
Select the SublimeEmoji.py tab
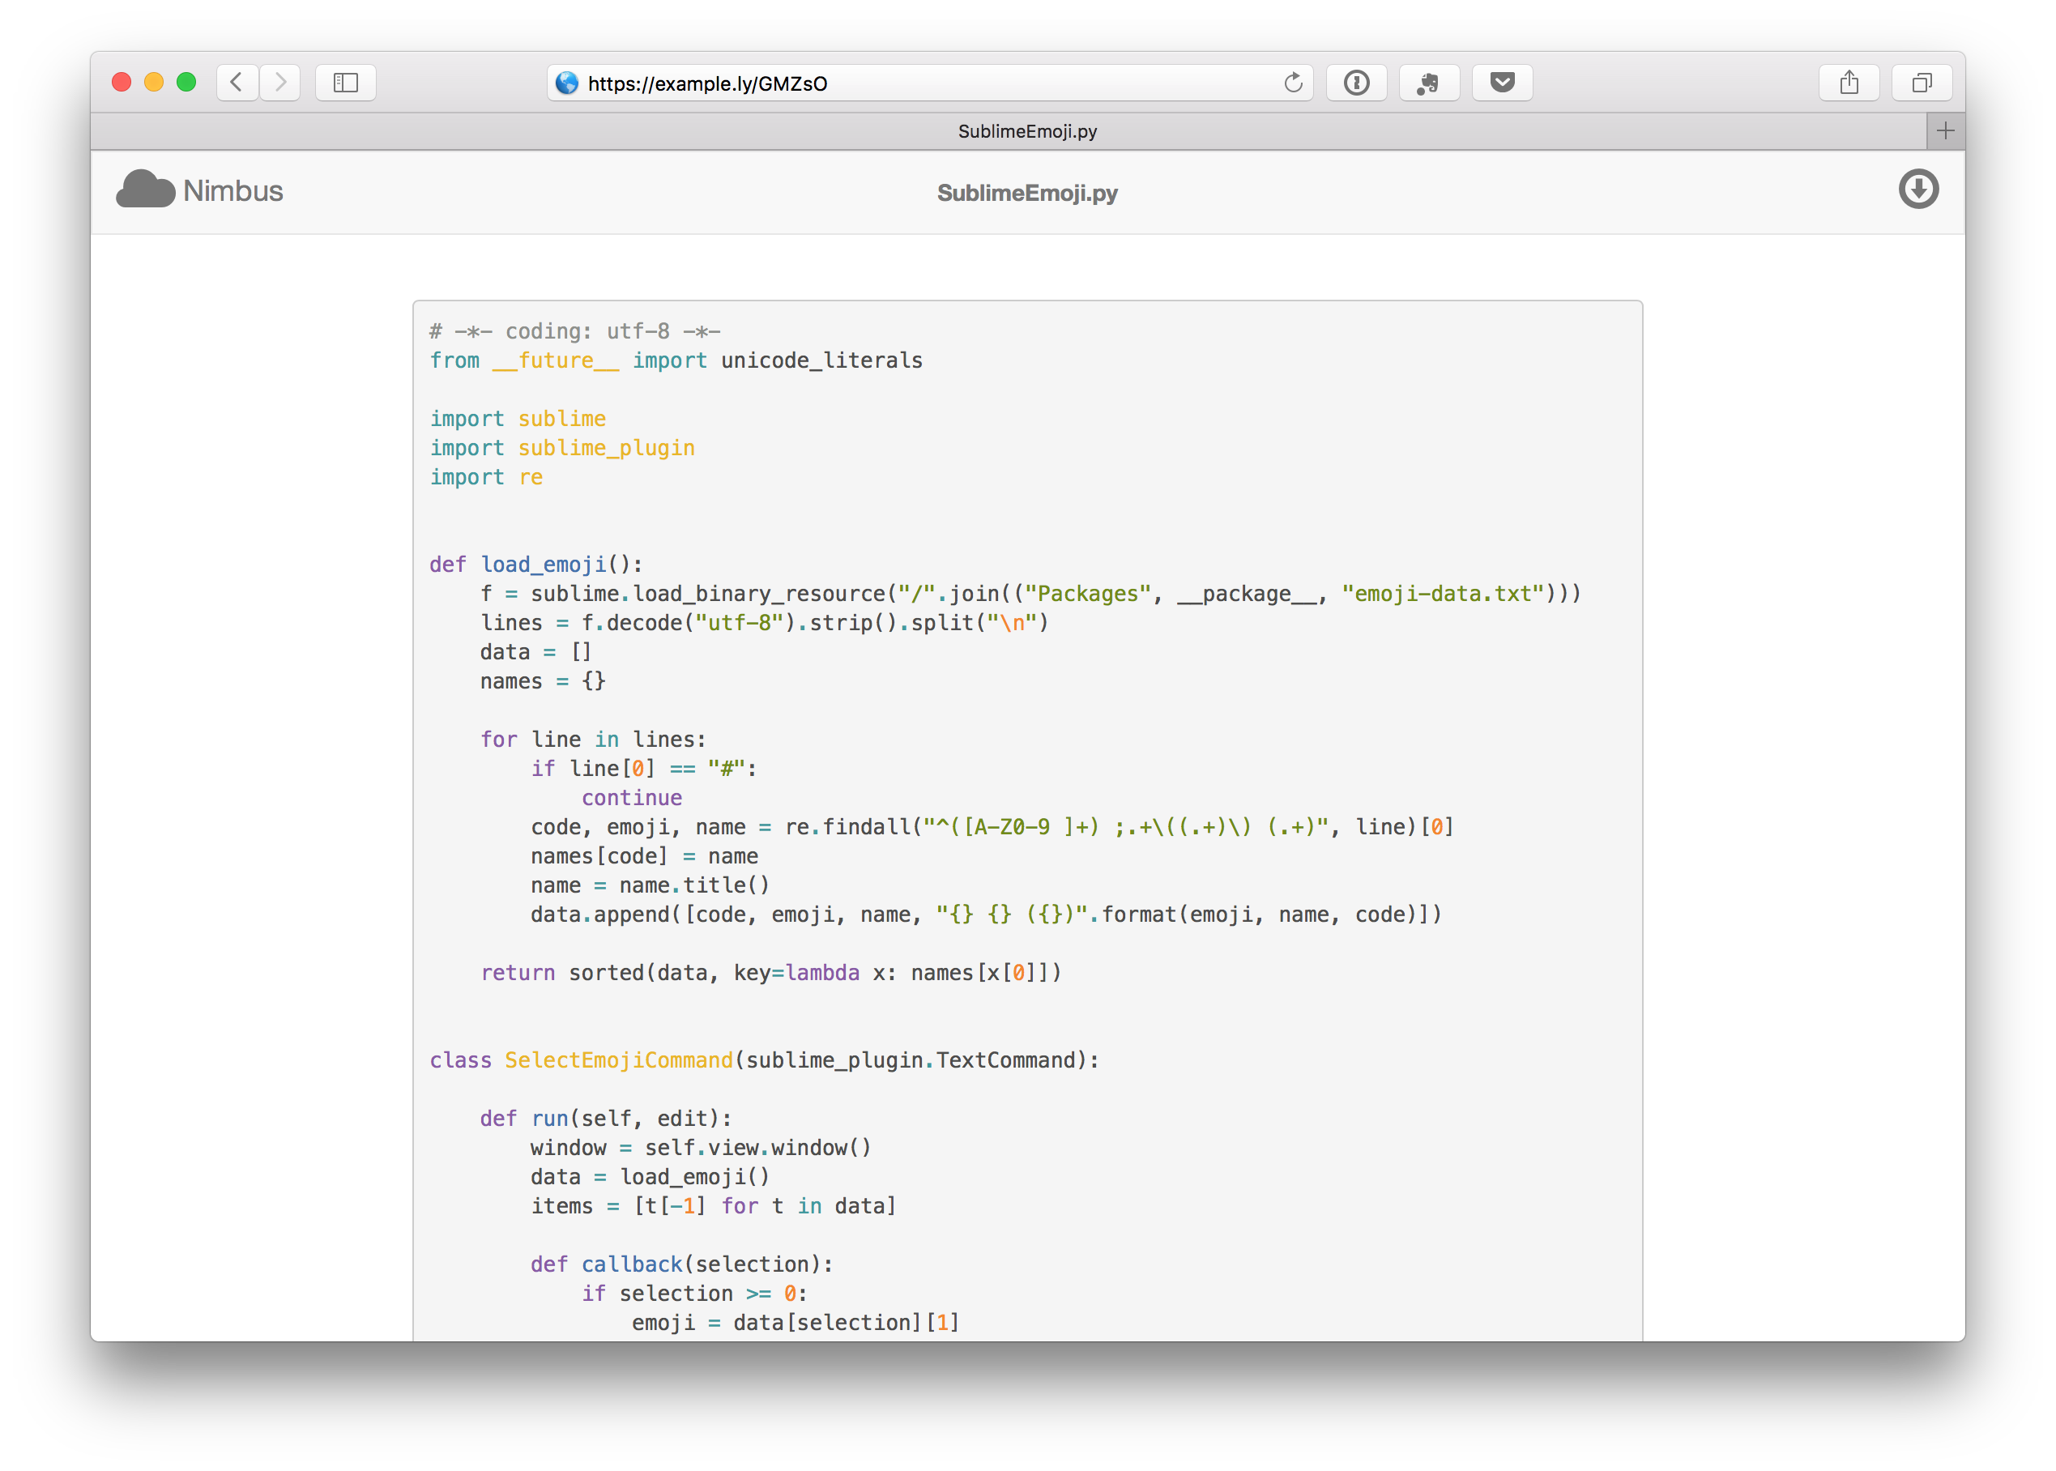1026,131
